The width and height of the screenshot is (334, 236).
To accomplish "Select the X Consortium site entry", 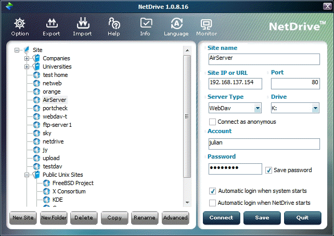I will 69,191.
